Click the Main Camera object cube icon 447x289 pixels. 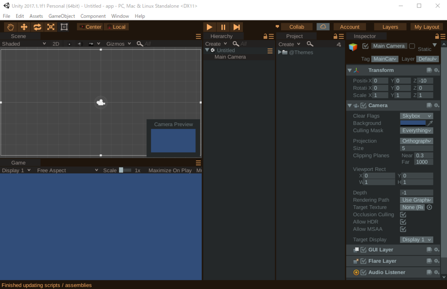(353, 47)
